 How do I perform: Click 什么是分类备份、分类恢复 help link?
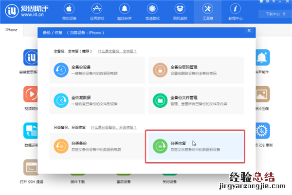click(117, 127)
